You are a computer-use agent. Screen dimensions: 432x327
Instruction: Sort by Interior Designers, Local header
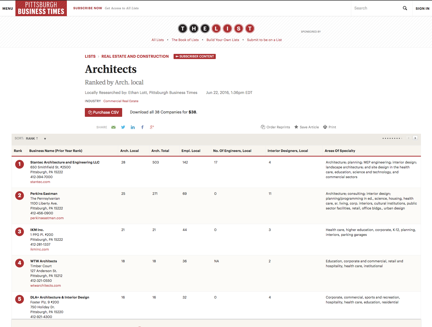tap(288, 151)
